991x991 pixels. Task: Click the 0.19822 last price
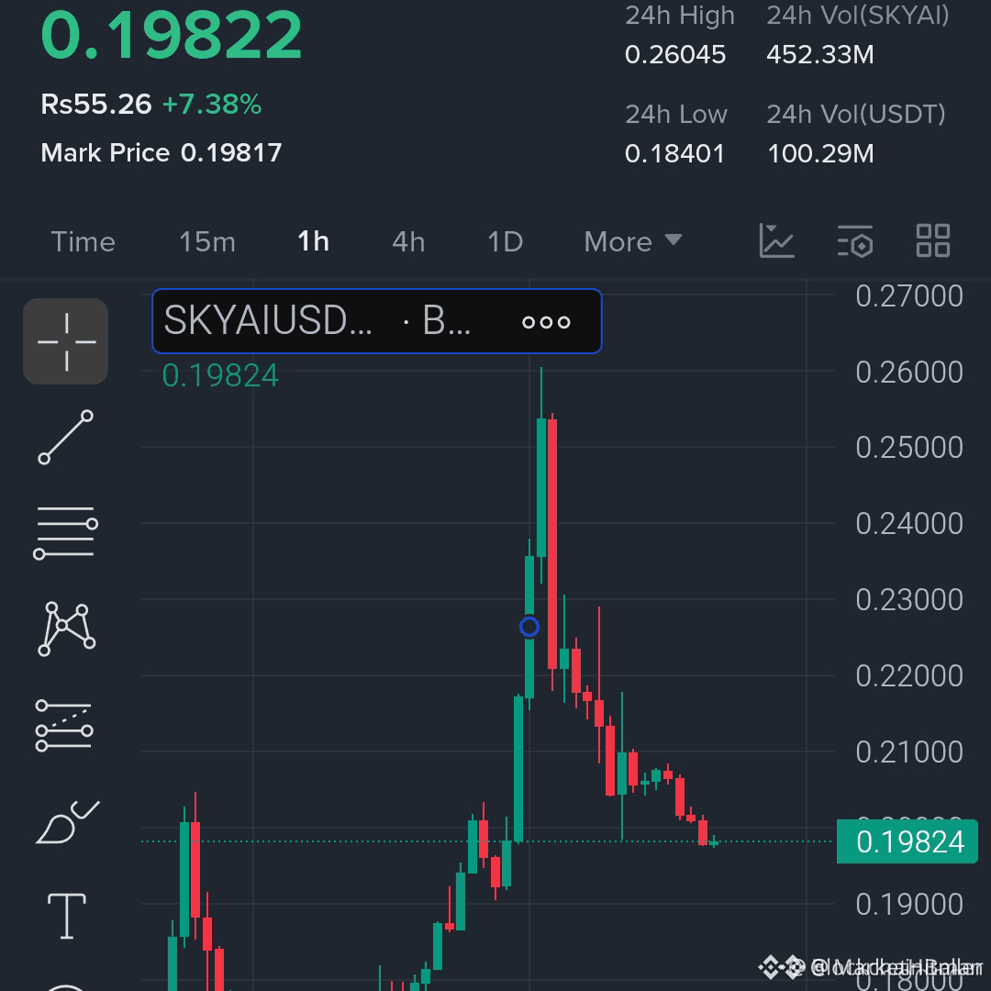tap(172, 36)
